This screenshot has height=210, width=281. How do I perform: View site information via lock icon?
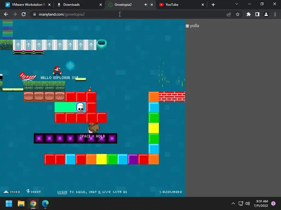[x=35, y=14]
